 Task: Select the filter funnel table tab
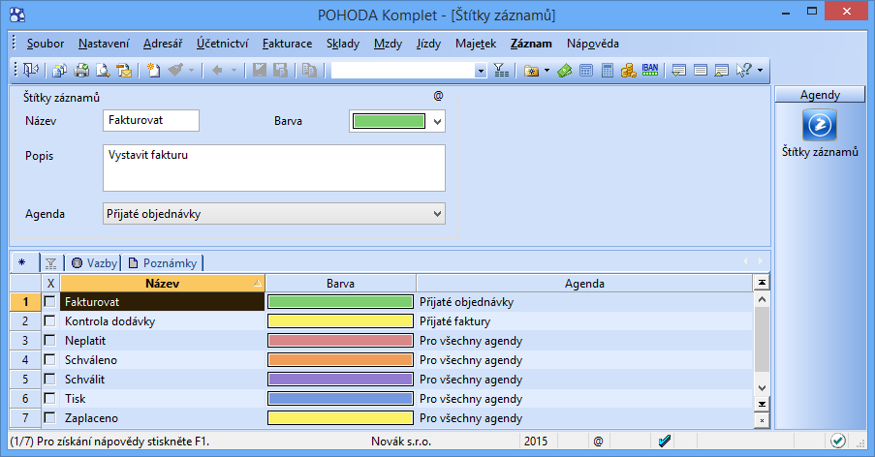(51, 263)
